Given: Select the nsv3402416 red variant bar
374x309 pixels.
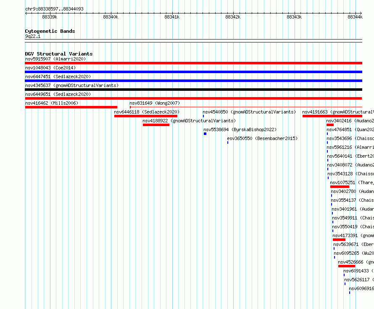Looking at the screenshot, I should pos(330,125).
